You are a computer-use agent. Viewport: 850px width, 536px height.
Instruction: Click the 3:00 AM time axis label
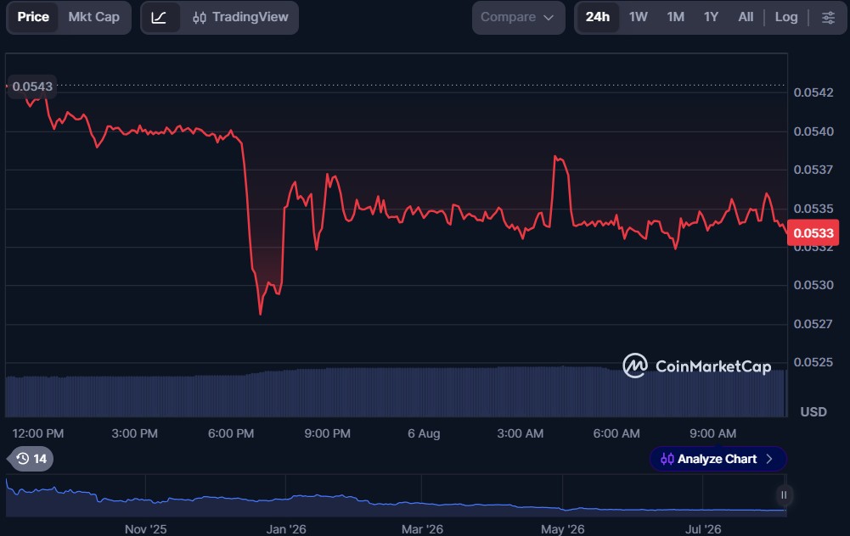pyautogui.click(x=520, y=433)
